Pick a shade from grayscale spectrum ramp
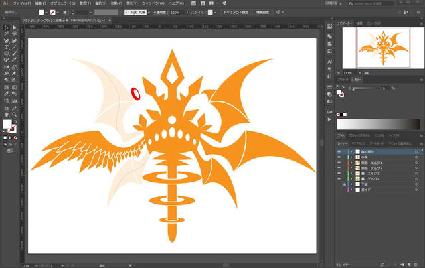The height and width of the screenshot is (268, 425). click(x=378, y=124)
